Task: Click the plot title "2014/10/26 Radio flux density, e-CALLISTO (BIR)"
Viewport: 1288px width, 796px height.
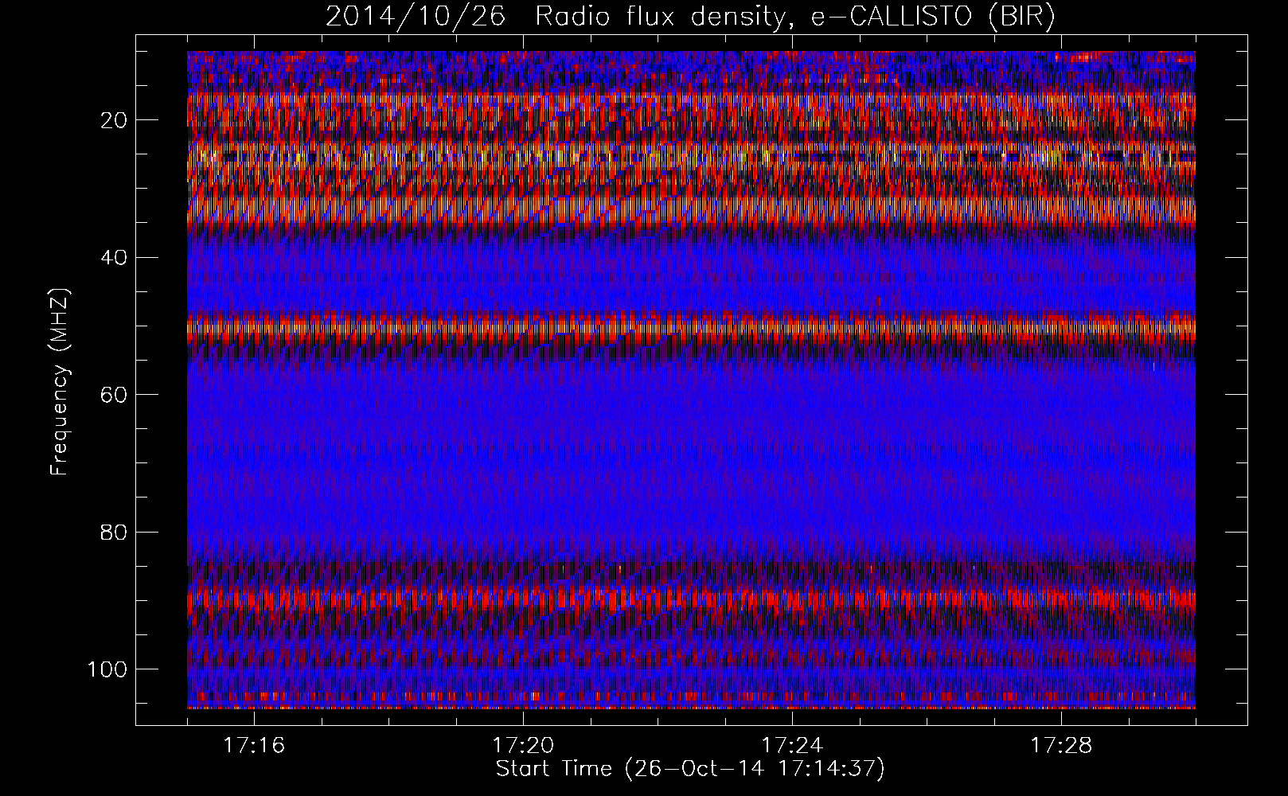Action: tap(690, 17)
